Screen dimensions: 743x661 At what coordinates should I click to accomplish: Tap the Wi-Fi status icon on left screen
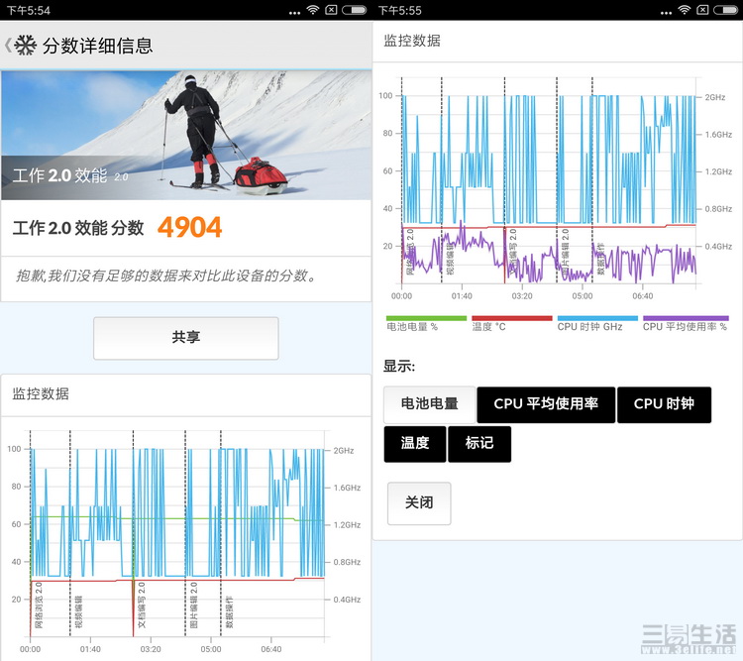pyautogui.click(x=313, y=10)
